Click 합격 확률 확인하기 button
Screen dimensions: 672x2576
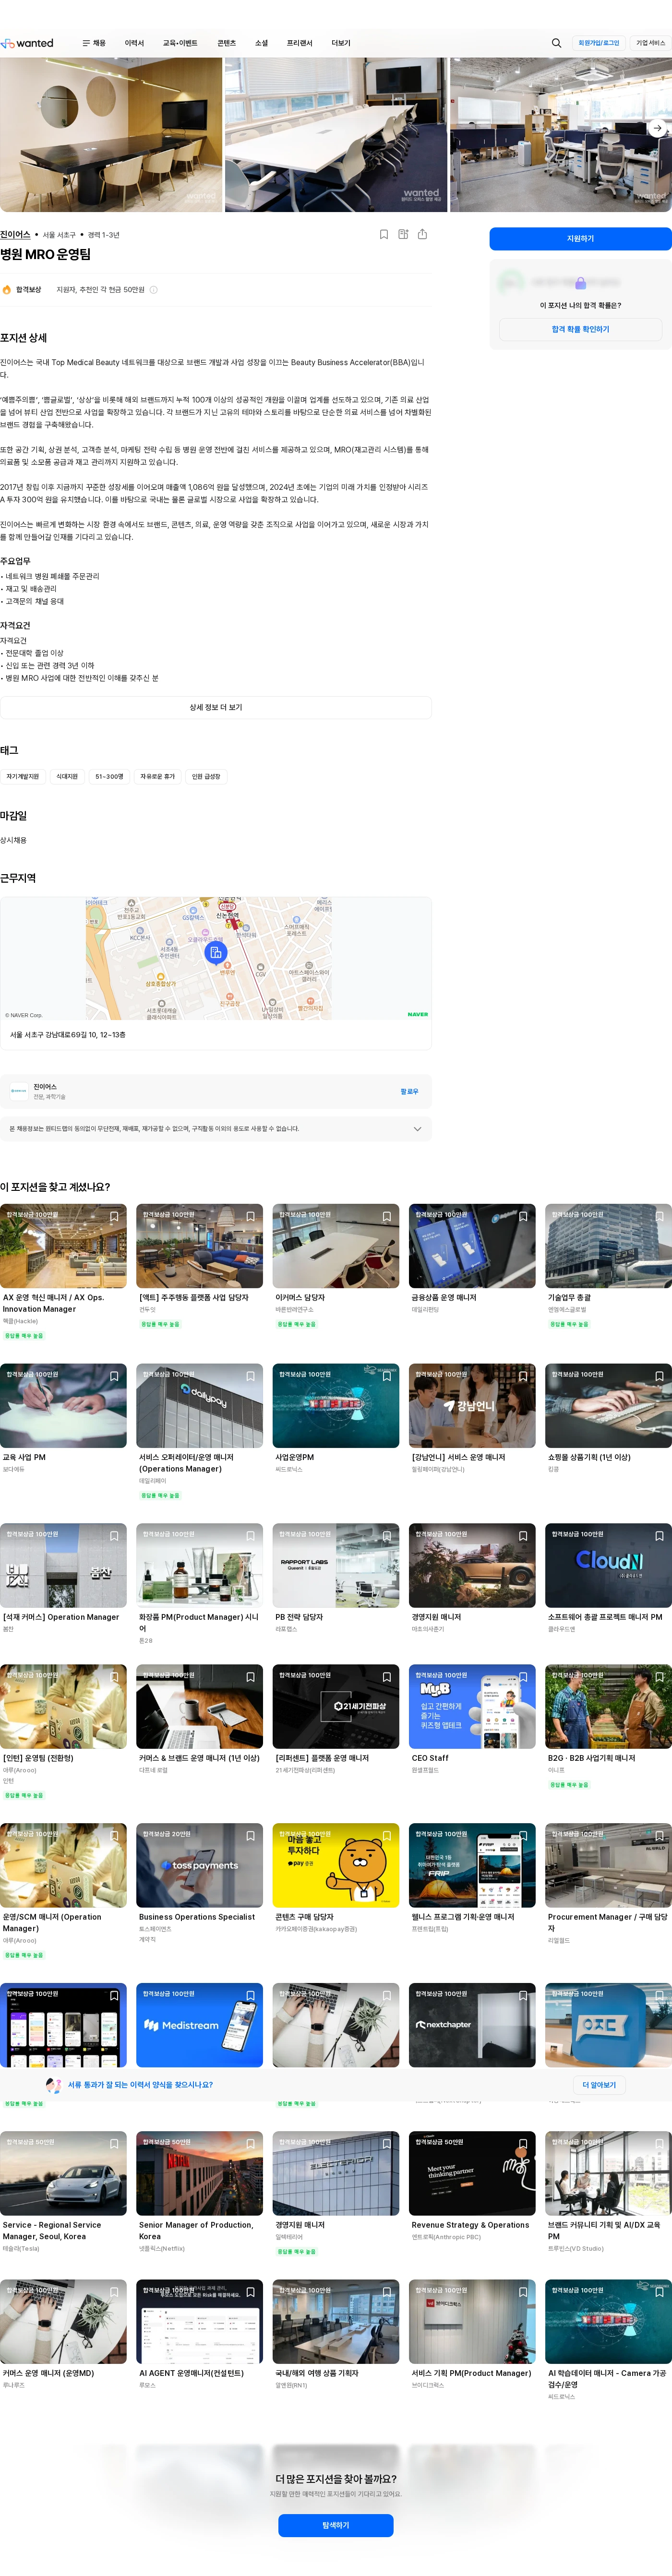[x=580, y=329]
